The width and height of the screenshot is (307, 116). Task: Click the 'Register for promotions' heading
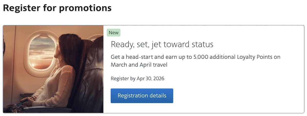click(x=57, y=8)
